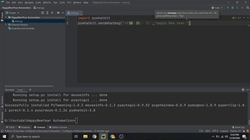Image resolution: width=250 pixels, height=140 pixels.
Task: Click PyCharm icon on taskbar
Action: tap(103, 136)
